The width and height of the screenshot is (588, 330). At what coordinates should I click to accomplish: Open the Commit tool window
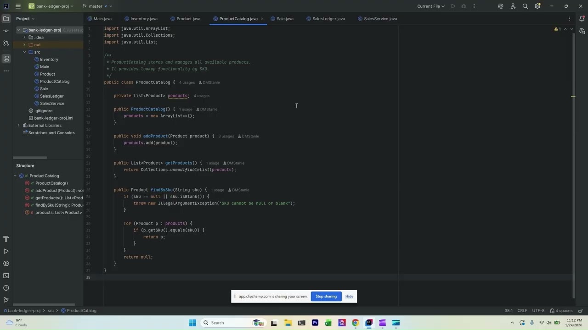(x=6, y=31)
